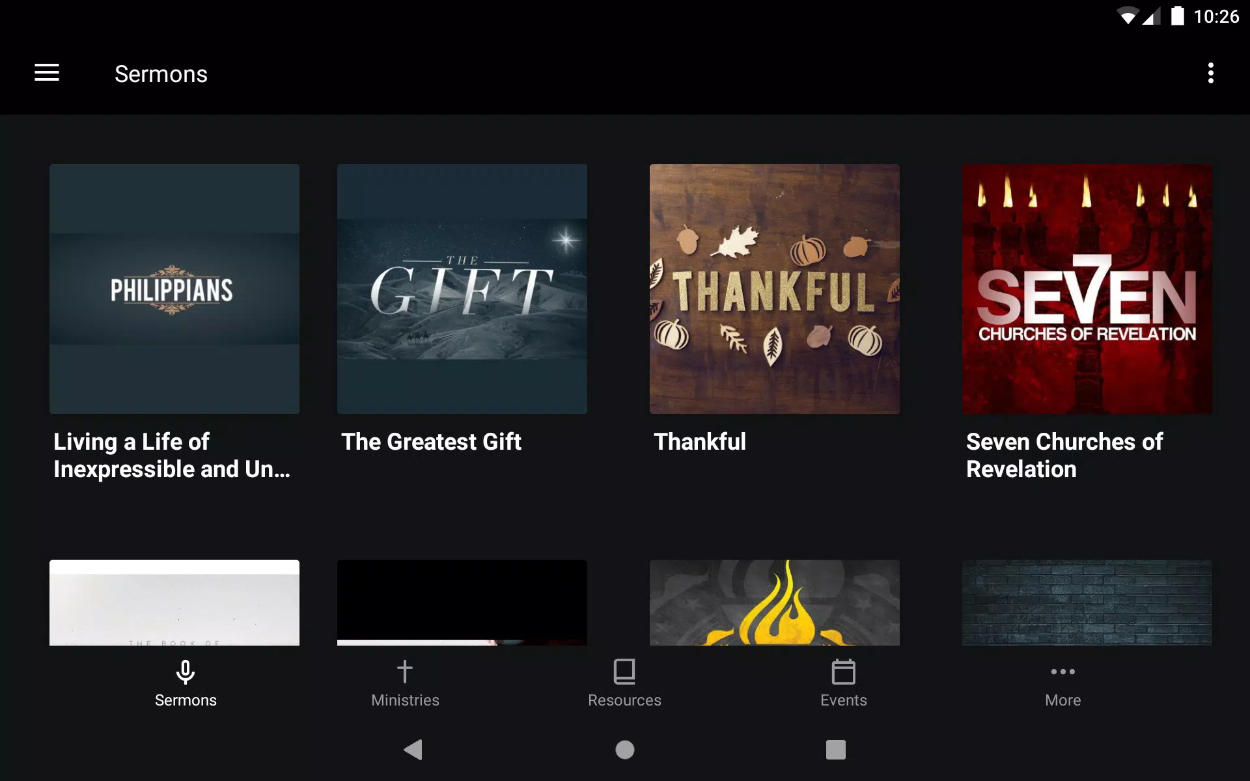Tap the Ministries cross icon
The height and width of the screenshot is (781, 1250).
405,672
